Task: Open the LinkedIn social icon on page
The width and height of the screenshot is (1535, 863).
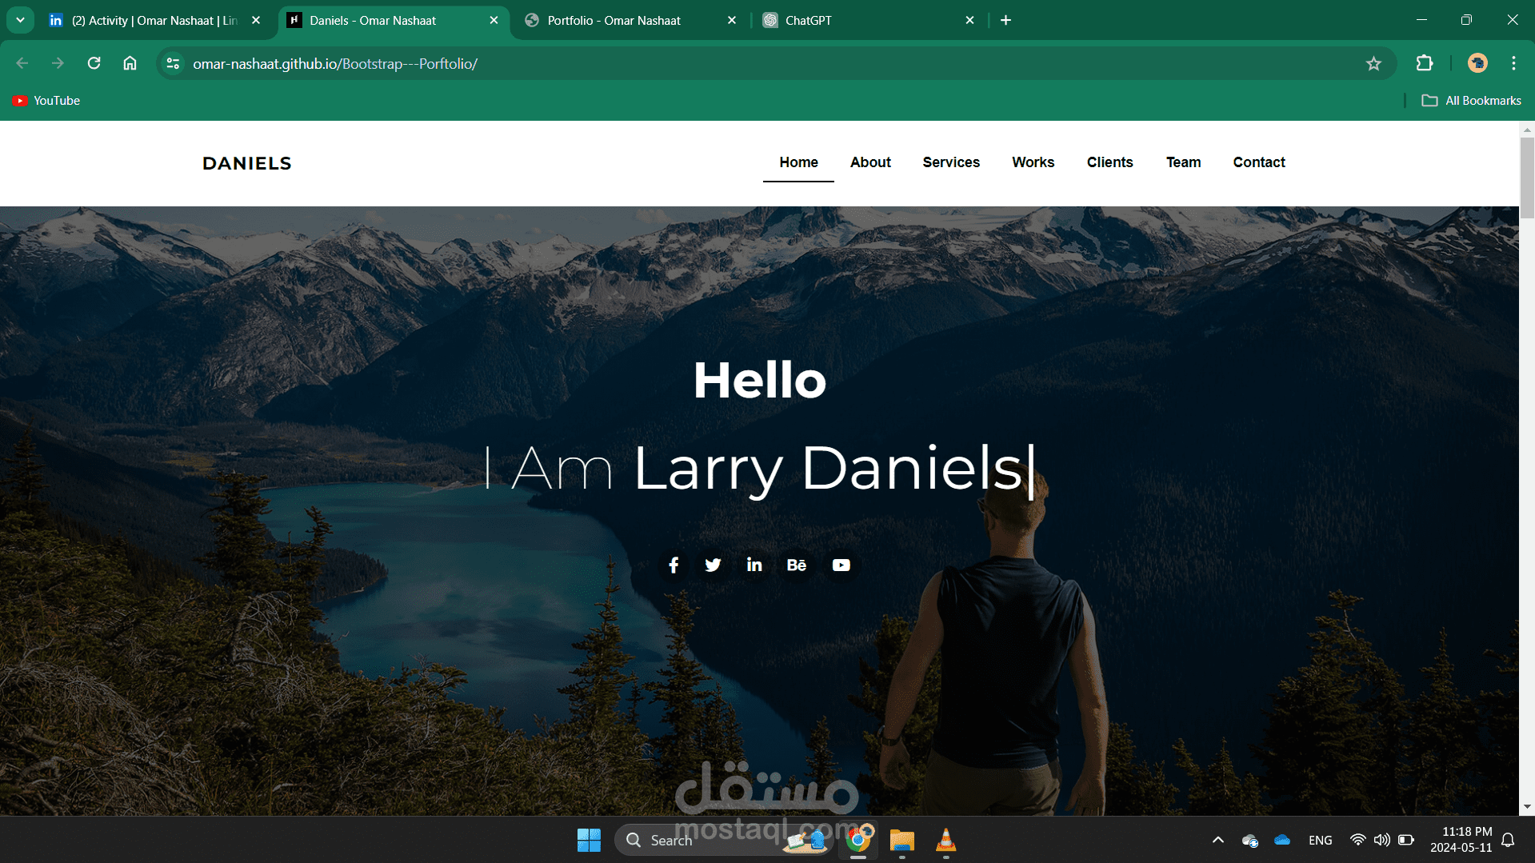Action: pos(754,565)
